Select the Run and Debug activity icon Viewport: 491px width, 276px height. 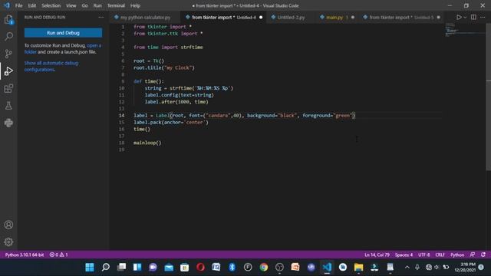tap(8, 71)
